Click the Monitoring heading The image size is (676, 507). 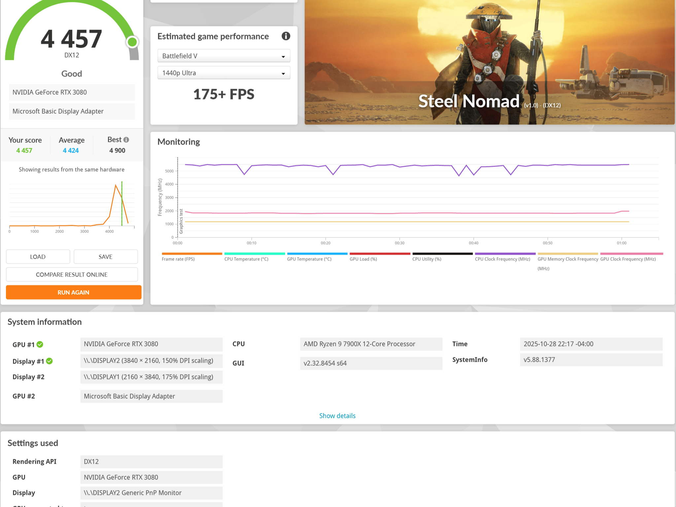pyautogui.click(x=179, y=142)
